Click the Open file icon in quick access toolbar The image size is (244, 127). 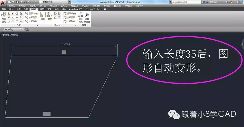(13, 2)
